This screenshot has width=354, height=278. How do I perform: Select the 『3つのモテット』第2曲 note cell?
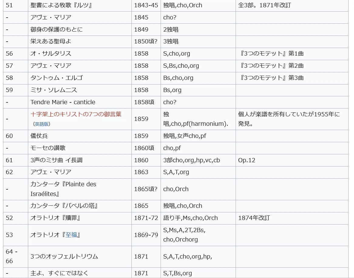(271, 66)
